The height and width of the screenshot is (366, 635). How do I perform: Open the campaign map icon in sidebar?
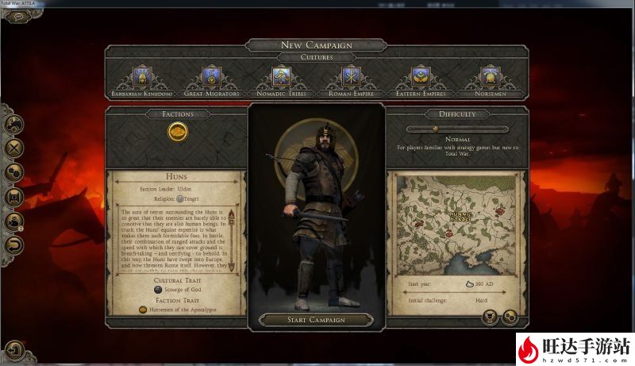[x=14, y=125]
